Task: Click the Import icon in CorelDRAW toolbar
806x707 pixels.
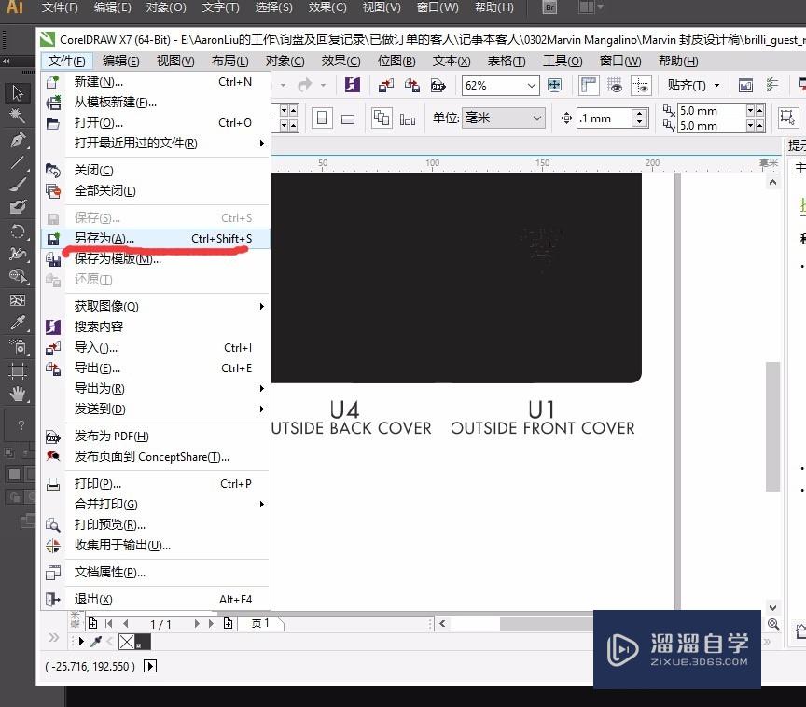Action: 386,85
